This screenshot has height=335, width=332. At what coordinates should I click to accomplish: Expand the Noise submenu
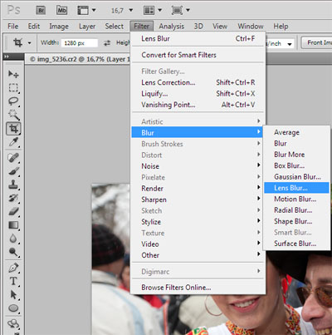tap(198, 166)
